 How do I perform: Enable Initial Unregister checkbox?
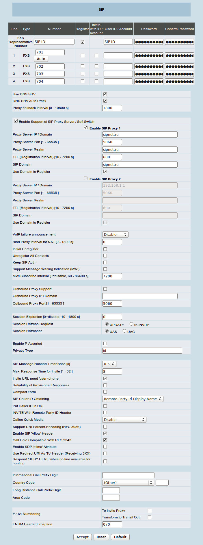[105, 249]
